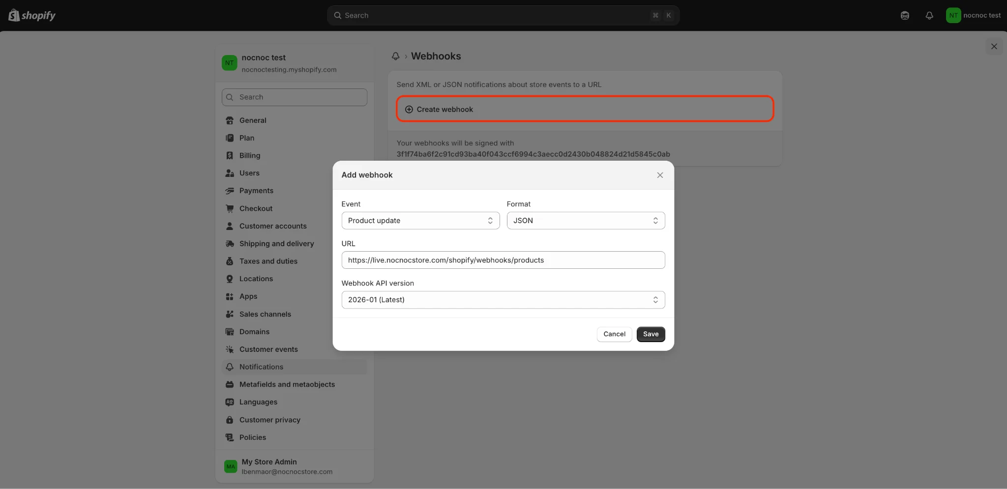Screen dimensions: 1007x489
Task: Click the Plan icon in sidebar
Action: [x=230, y=138]
